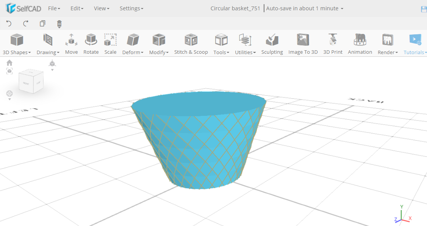Open the 3D Shapes tool
427x226 pixels.
pyautogui.click(x=17, y=40)
